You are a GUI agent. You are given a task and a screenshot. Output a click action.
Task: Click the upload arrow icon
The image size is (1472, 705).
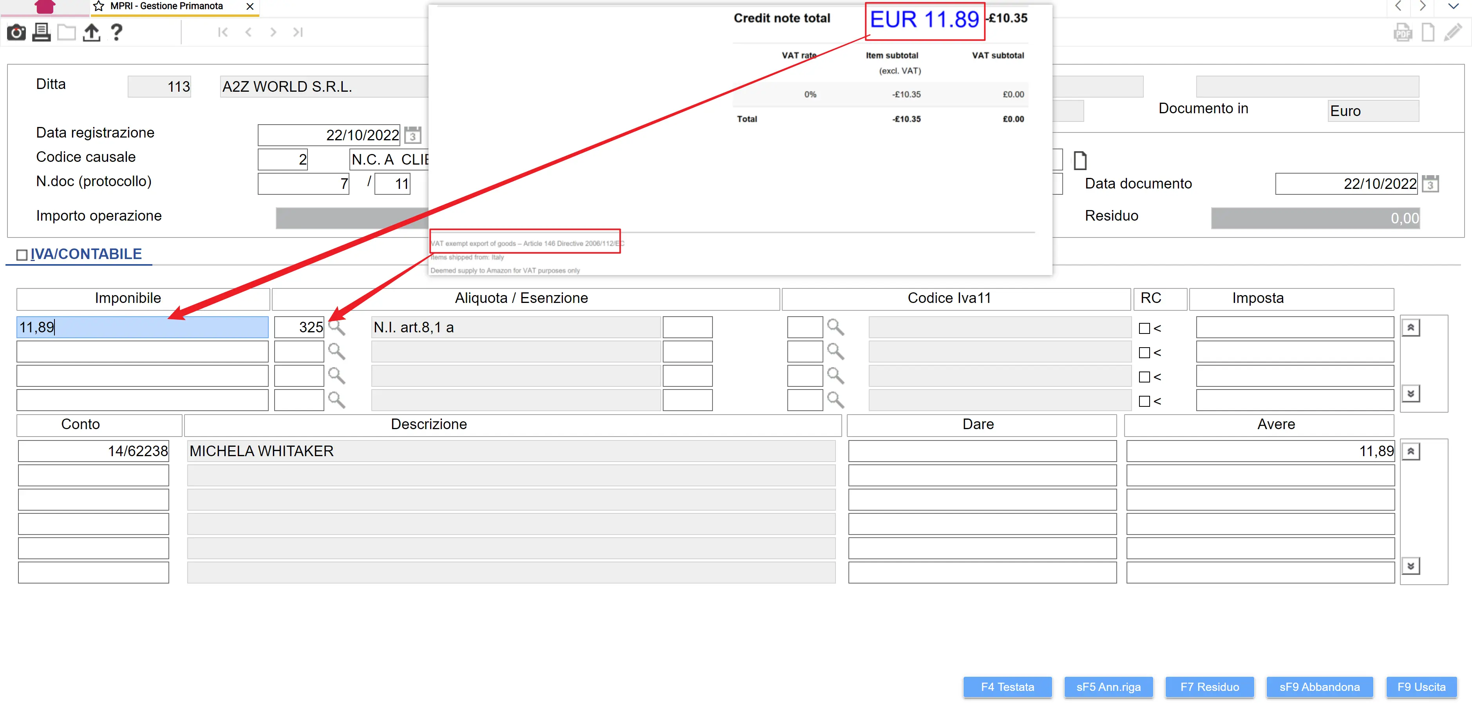pos(91,32)
